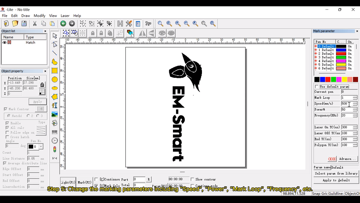Enable the Continuou Part checkbox
Image resolution: width=360 pixels, height=203 pixels.
point(96,179)
